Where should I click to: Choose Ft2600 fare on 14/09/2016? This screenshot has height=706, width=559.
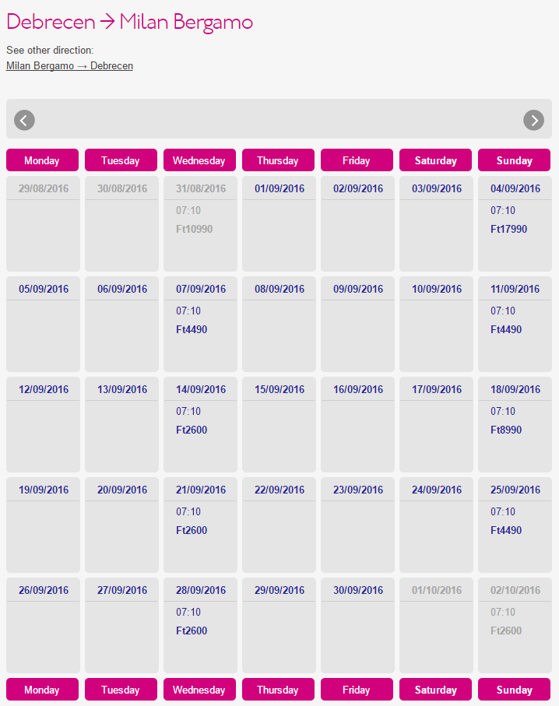(192, 430)
